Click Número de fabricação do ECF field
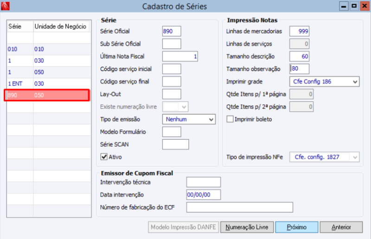The height and width of the screenshot is (239, 371). (240, 207)
